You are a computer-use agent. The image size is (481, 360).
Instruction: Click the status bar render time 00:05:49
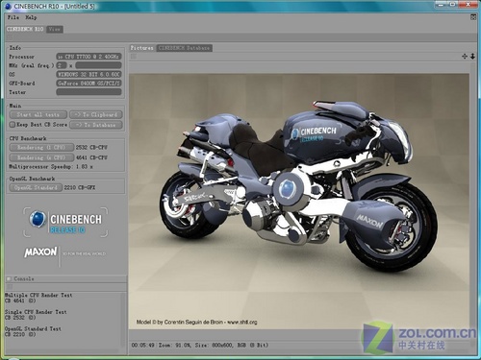click(142, 346)
